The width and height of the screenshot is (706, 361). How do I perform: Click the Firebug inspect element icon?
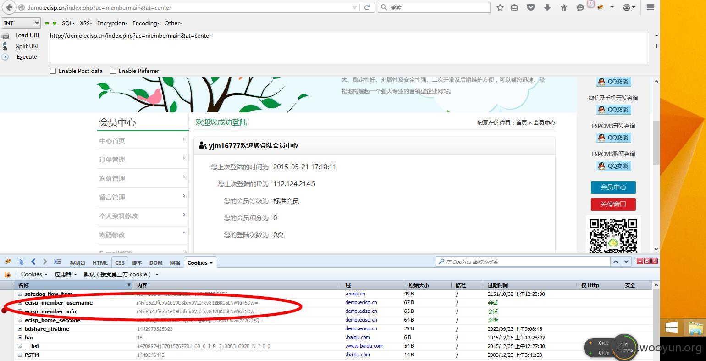pyautogui.click(x=21, y=261)
